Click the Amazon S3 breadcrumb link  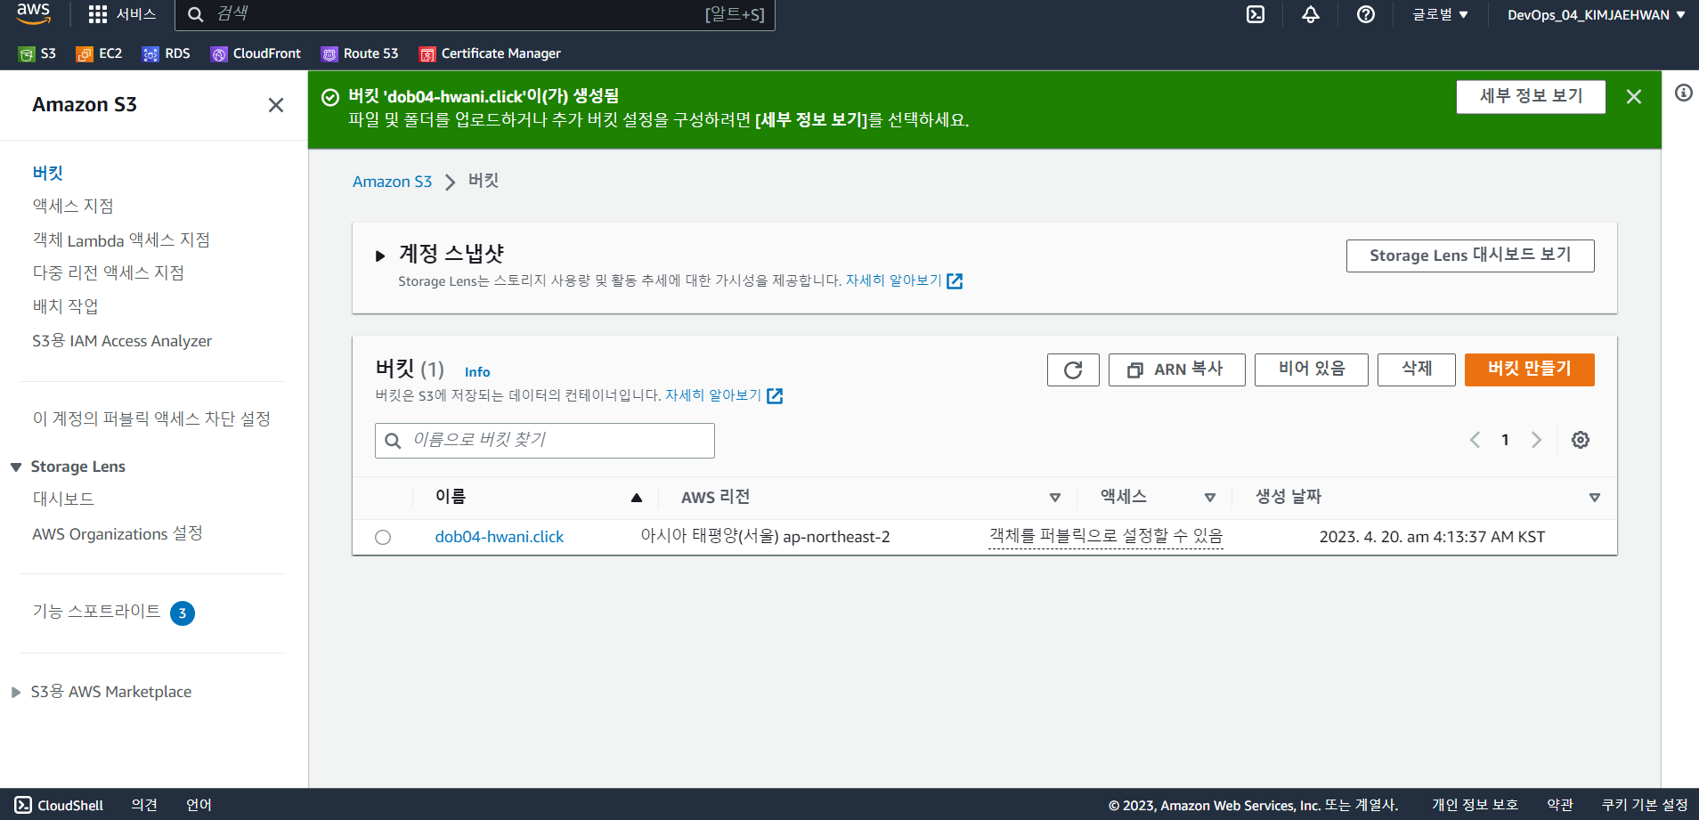coord(392,182)
